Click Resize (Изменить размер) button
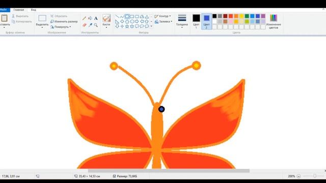Screen dimensions: 326x183 (x=64, y=21)
